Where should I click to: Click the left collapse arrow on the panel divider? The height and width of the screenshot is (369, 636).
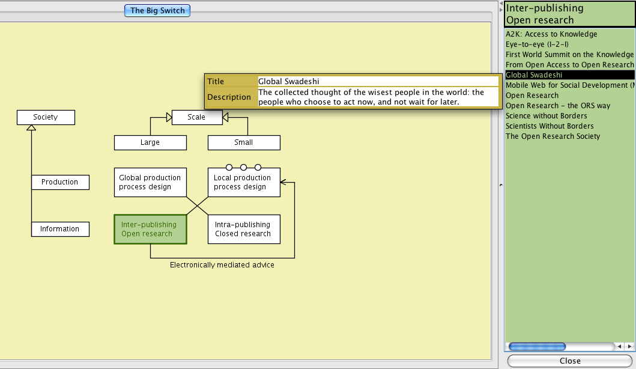pos(501,3)
